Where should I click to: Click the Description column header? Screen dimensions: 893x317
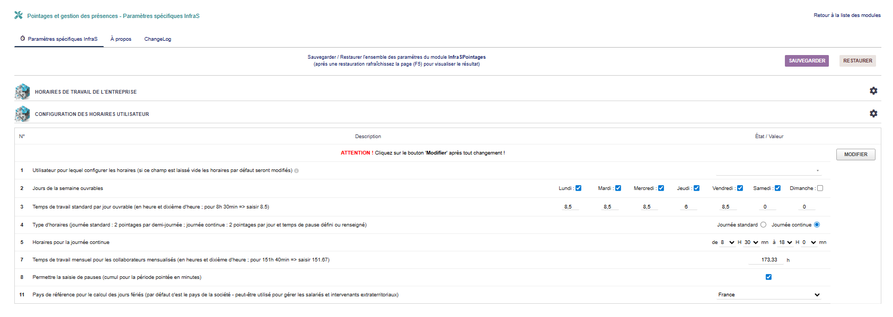(368, 137)
